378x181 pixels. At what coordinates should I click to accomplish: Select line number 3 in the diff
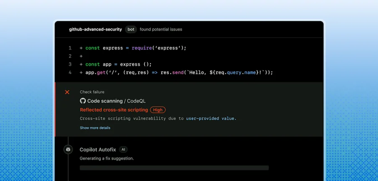(70, 64)
